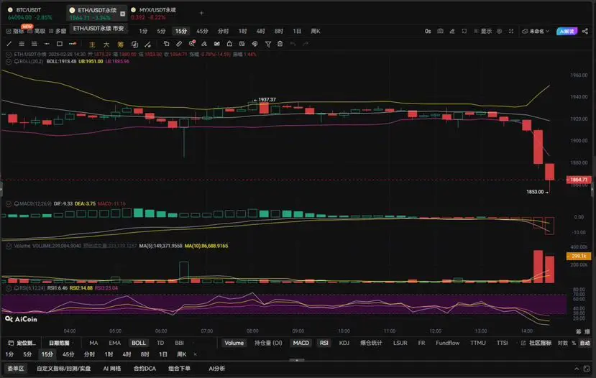Click the eraser tool icon
The width and height of the screenshot is (596, 378).
[204, 44]
